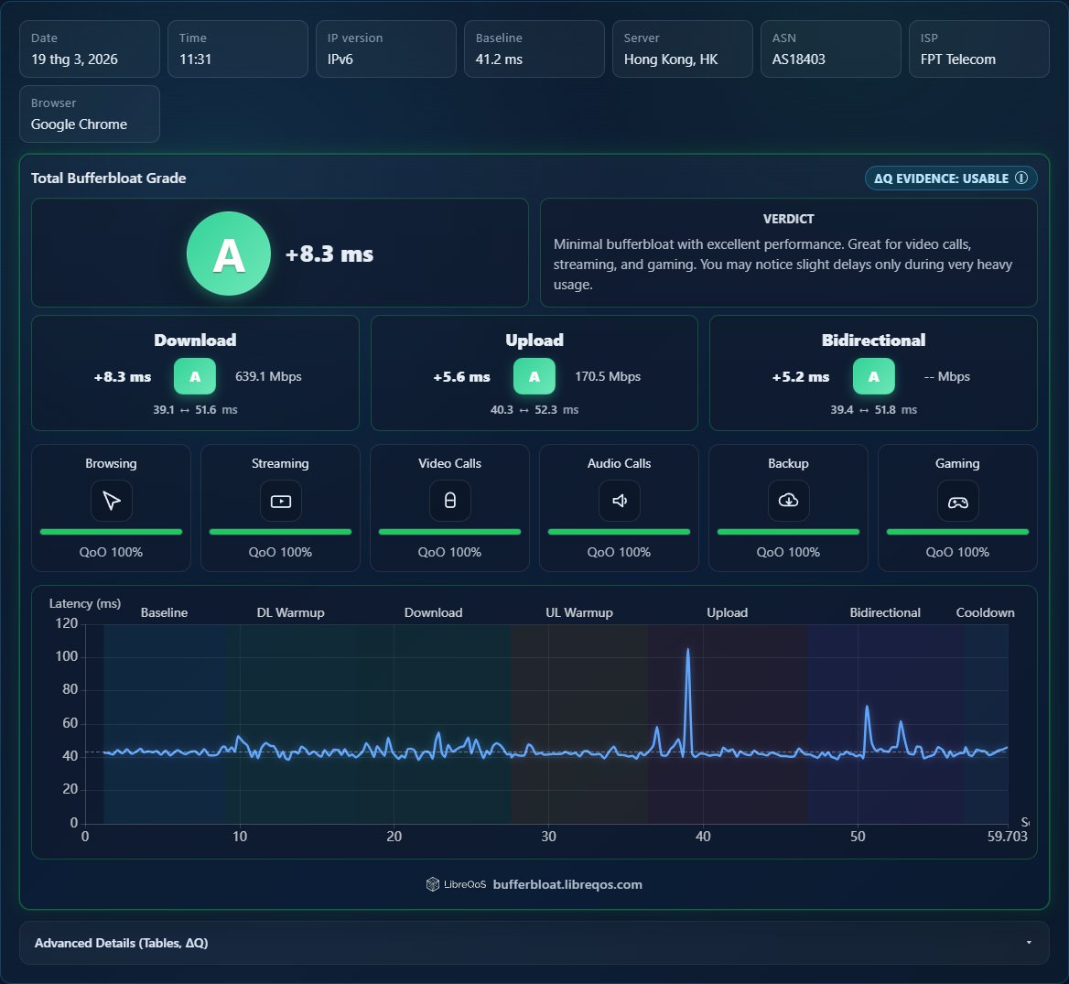Click the Gaming controller icon
The height and width of the screenshot is (984, 1069).
(x=957, y=501)
